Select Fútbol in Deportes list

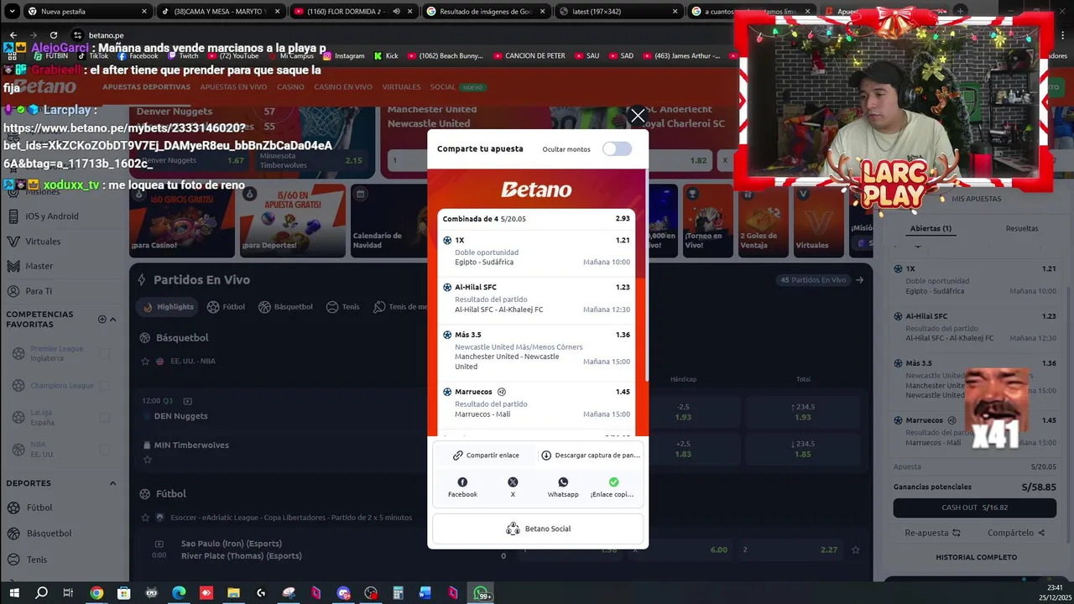pyautogui.click(x=39, y=508)
